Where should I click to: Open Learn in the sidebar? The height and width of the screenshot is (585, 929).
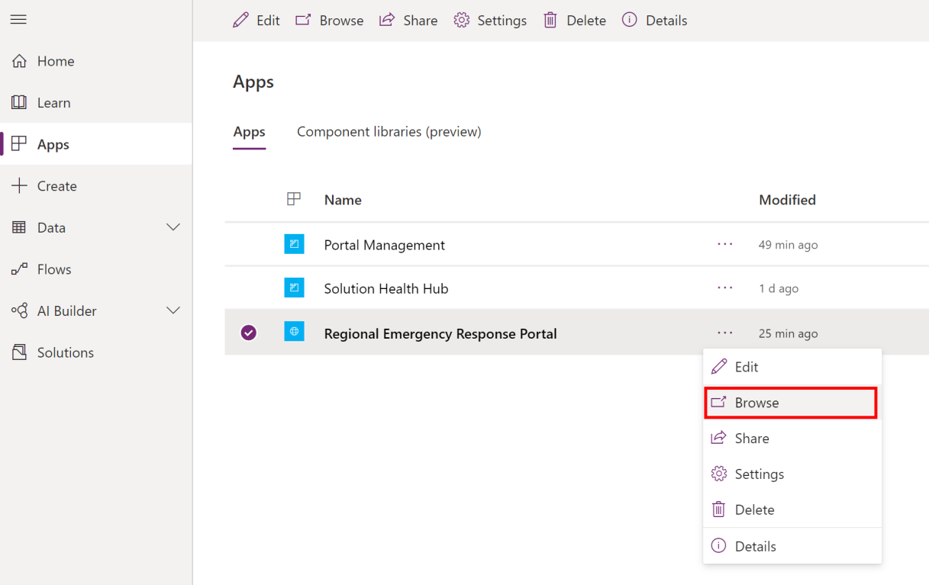(x=96, y=103)
